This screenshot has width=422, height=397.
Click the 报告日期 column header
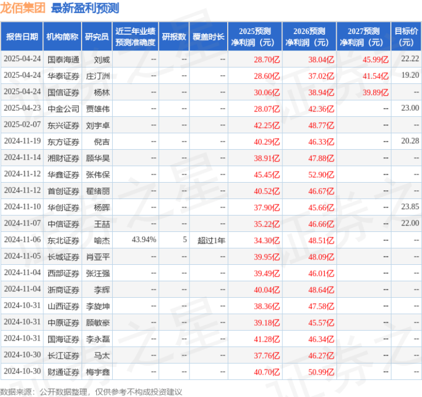tap(22, 36)
